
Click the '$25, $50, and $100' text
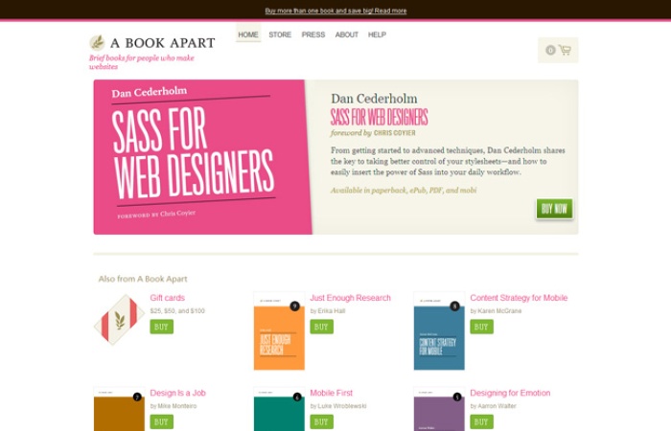pos(177,311)
